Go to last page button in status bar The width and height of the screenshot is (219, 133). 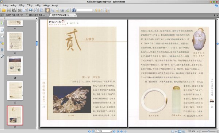point(118,131)
